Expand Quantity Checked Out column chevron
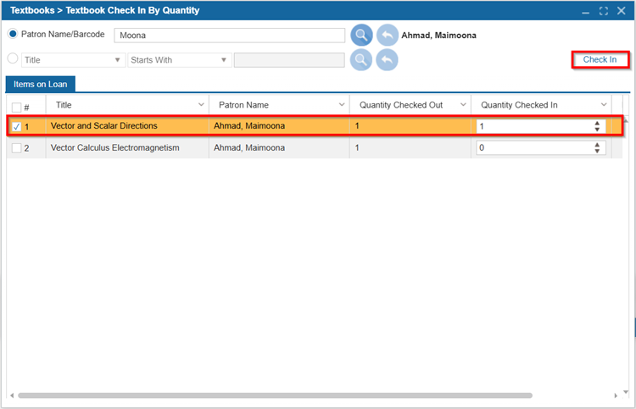 [x=463, y=105]
